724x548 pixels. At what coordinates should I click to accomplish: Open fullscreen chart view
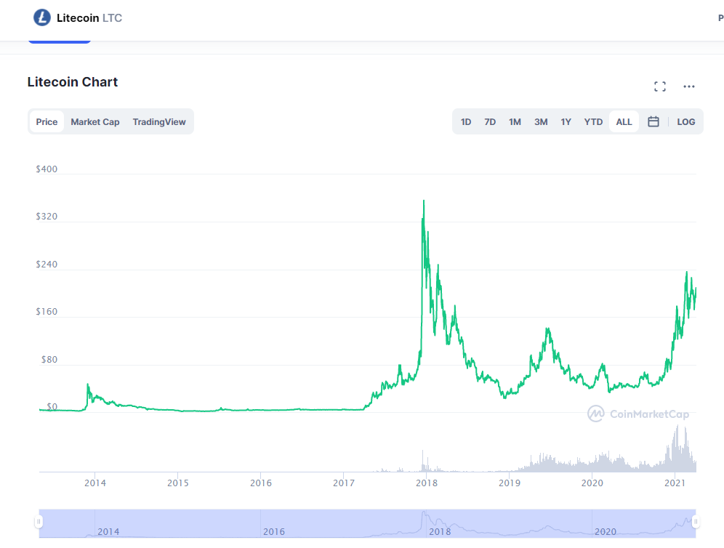click(660, 86)
